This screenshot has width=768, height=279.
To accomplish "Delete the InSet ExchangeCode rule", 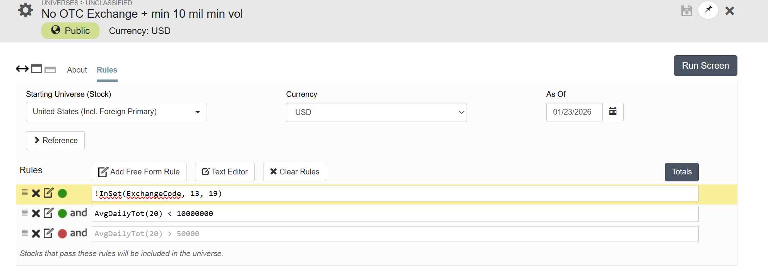I will pyautogui.click(x=36, y=193).
